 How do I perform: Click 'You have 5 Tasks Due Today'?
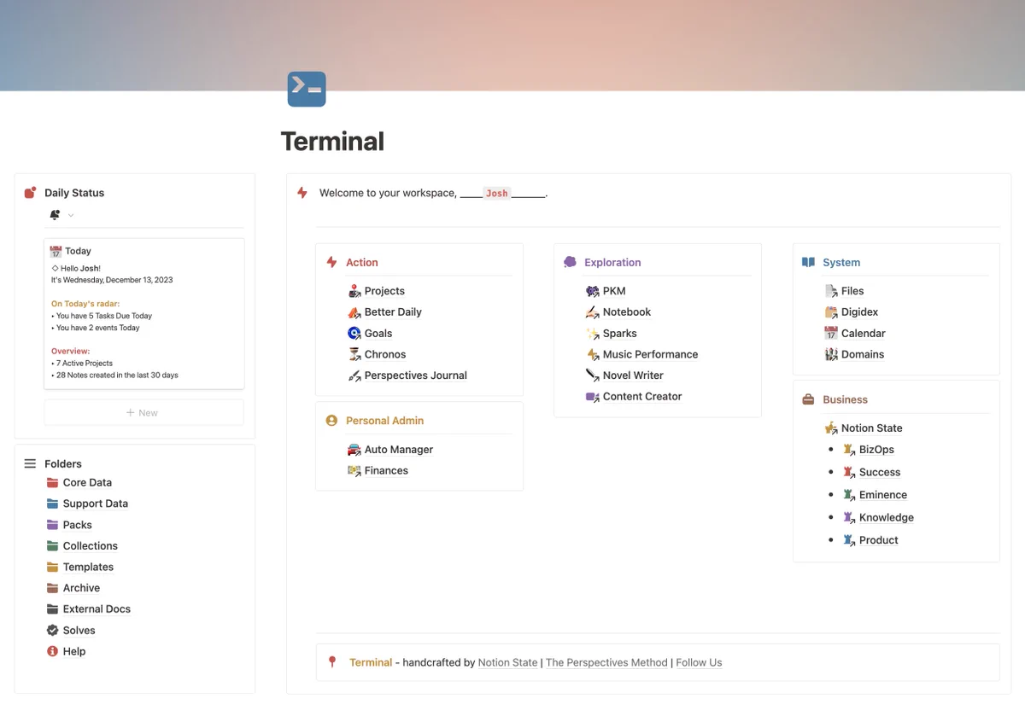[104, 316]
